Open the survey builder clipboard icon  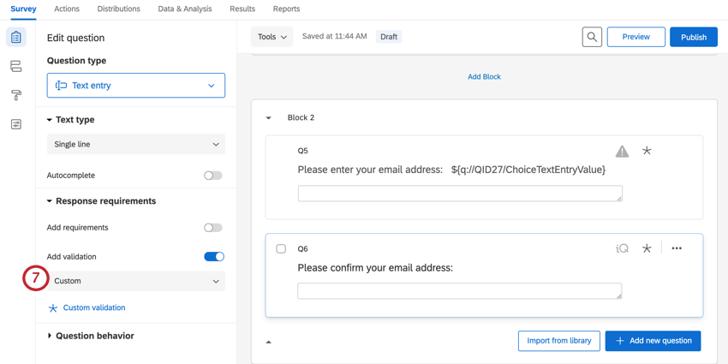16,38
